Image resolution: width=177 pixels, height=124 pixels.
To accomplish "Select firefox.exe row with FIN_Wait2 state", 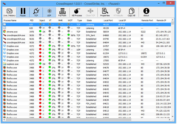I will click(87, 104).
